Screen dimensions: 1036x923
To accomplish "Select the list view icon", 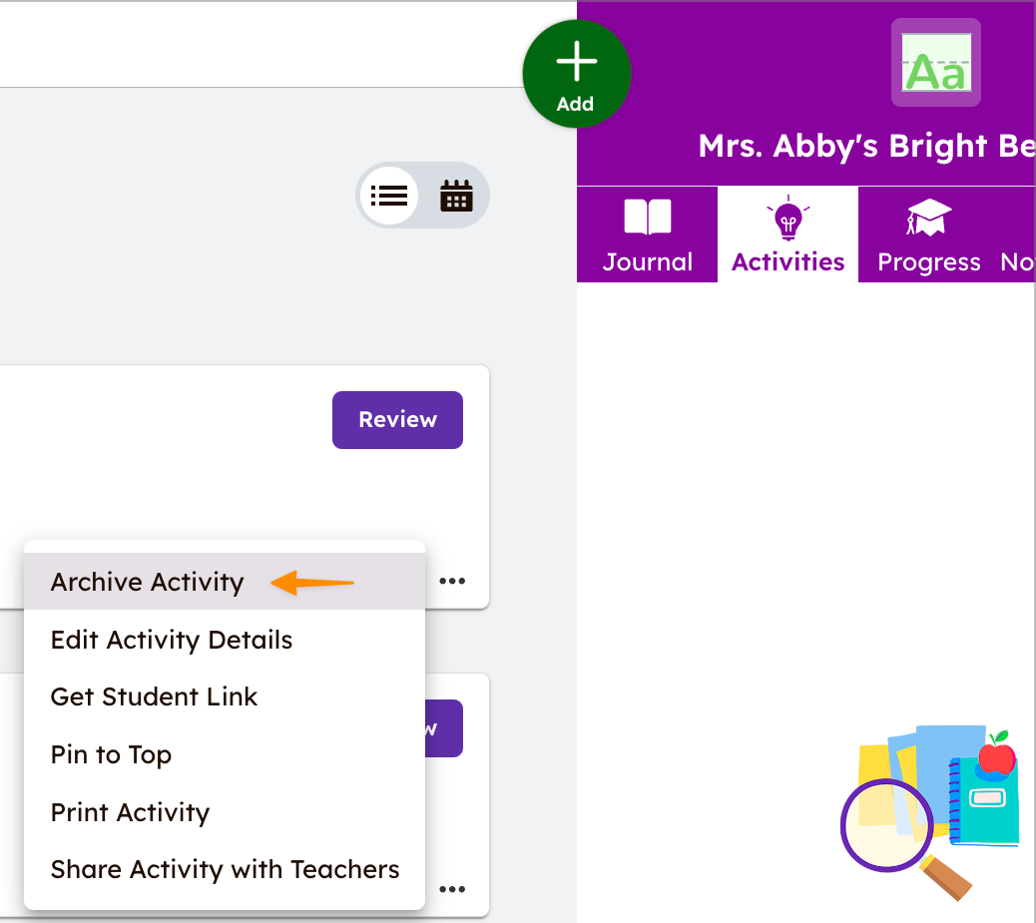I will pos(389,196).
